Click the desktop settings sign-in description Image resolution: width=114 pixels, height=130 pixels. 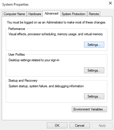tap(34, 60)
